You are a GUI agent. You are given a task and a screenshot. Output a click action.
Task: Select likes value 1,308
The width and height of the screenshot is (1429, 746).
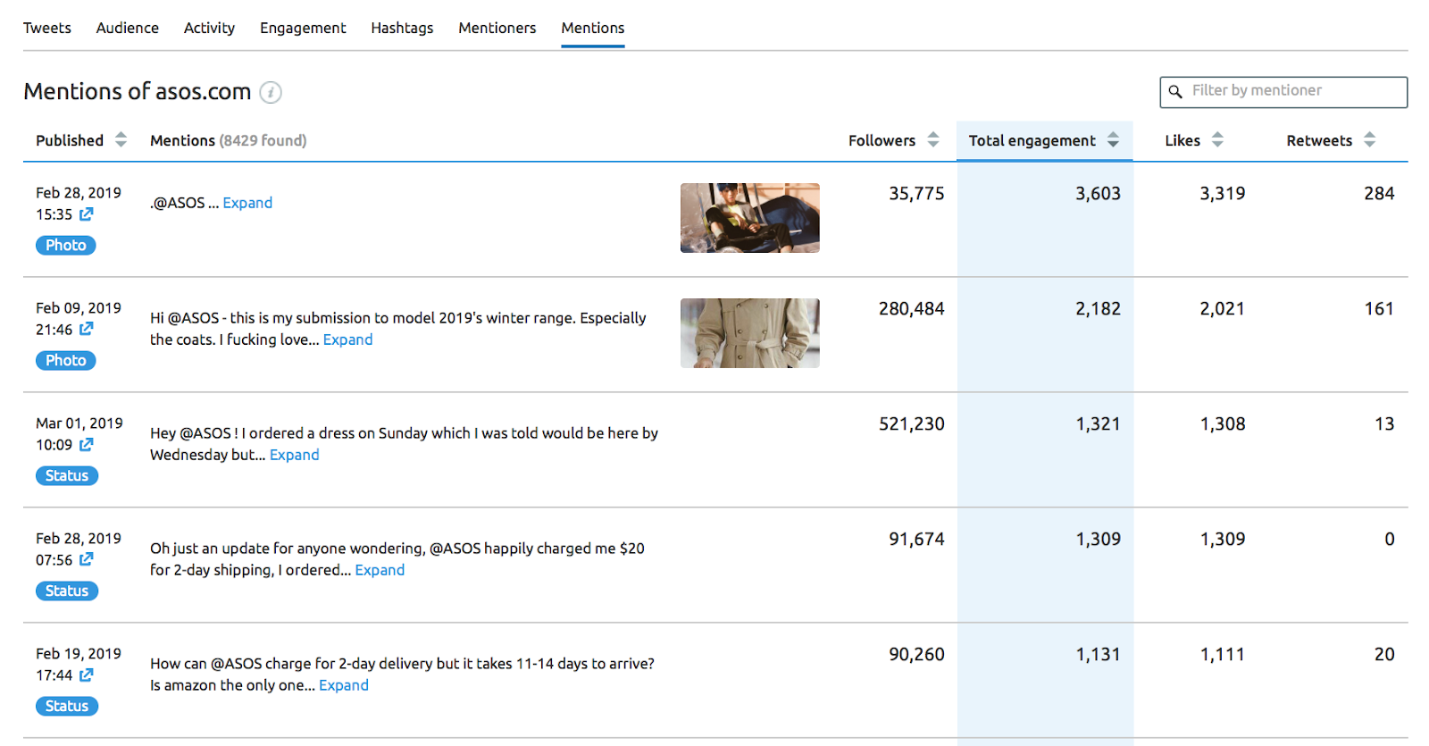(1223, 424)
